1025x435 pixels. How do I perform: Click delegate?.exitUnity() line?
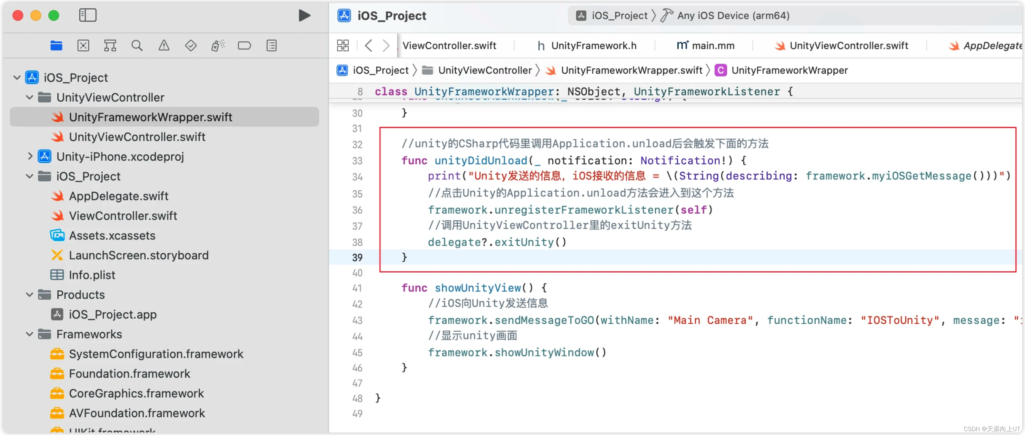click(x=497, y=242)
